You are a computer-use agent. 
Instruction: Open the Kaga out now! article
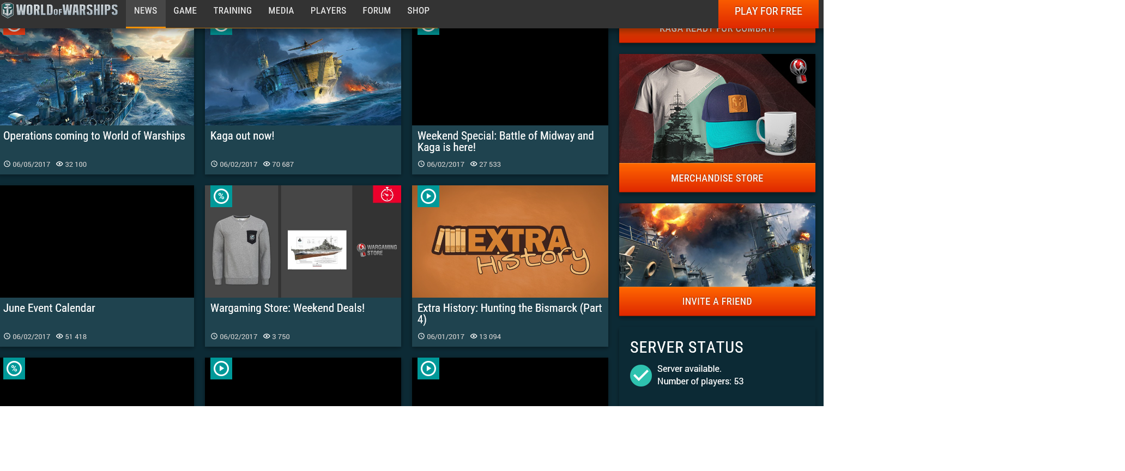tap(243, 136)
